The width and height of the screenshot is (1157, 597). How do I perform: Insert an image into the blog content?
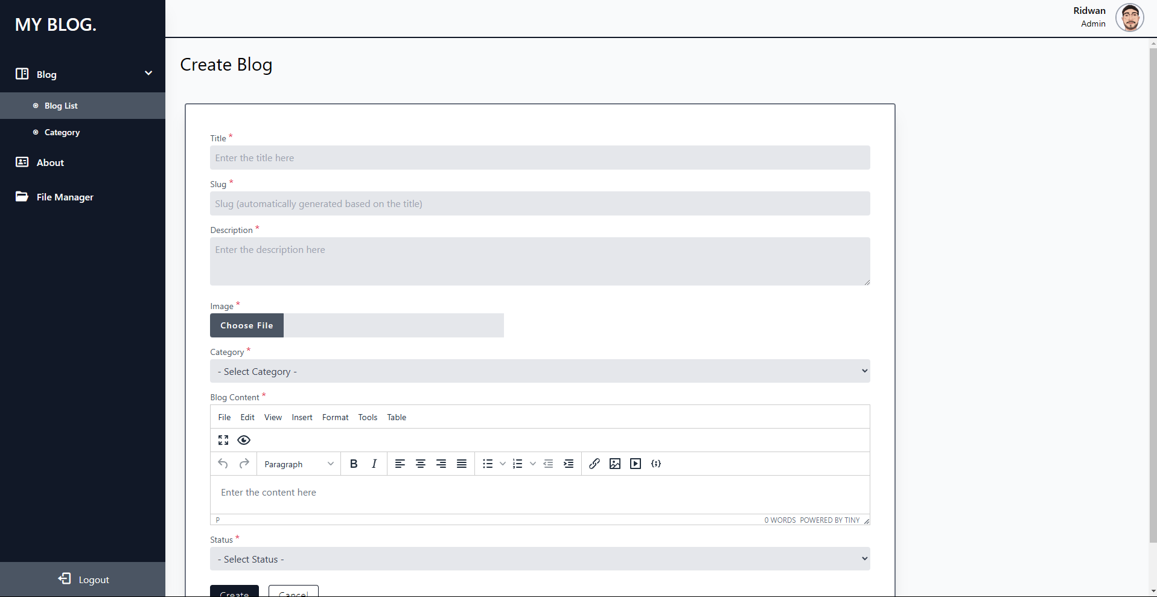click(x=615, y=464)
